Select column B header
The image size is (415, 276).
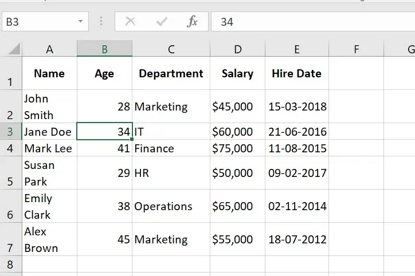[x=104, y=48]
